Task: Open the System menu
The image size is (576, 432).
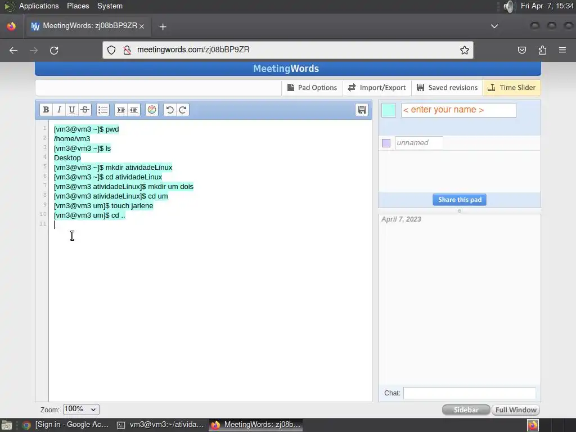Action: click(110, 6)
